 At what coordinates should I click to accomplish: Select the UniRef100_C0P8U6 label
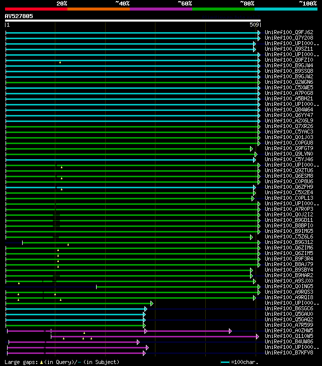[289, 181]
